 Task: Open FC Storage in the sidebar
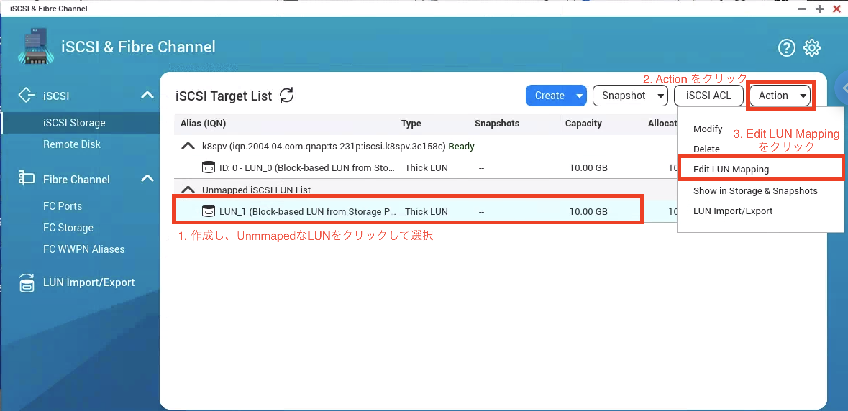(x=68, y=228)
